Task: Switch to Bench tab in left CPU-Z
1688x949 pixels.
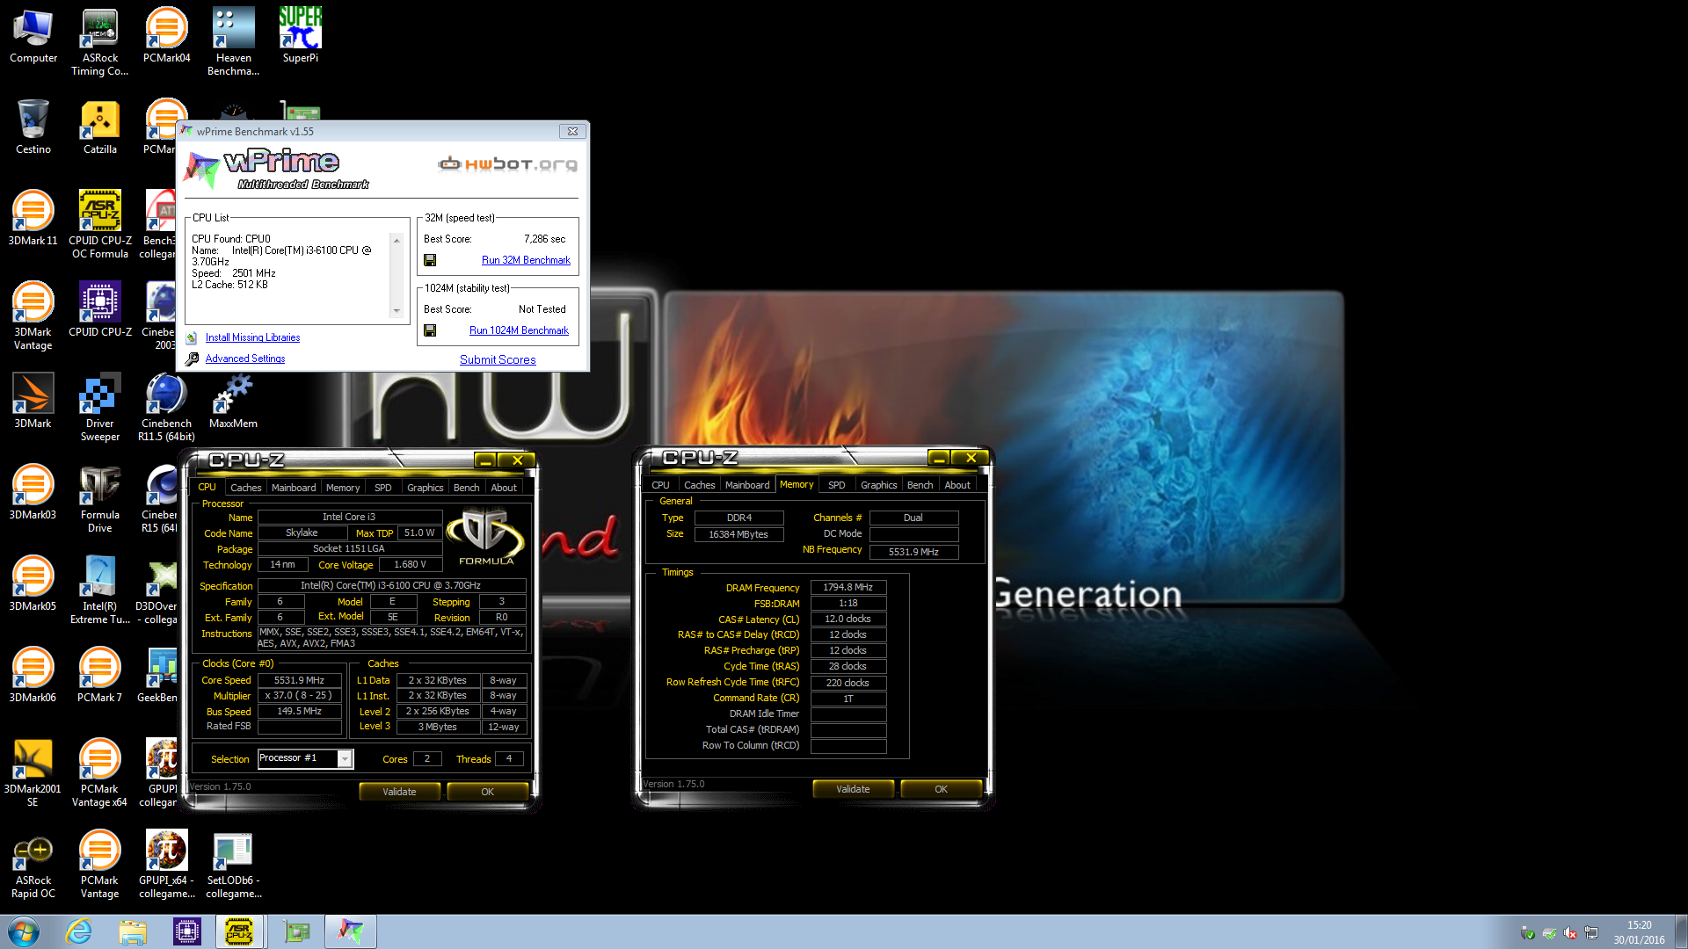Action: pos(467,488)
